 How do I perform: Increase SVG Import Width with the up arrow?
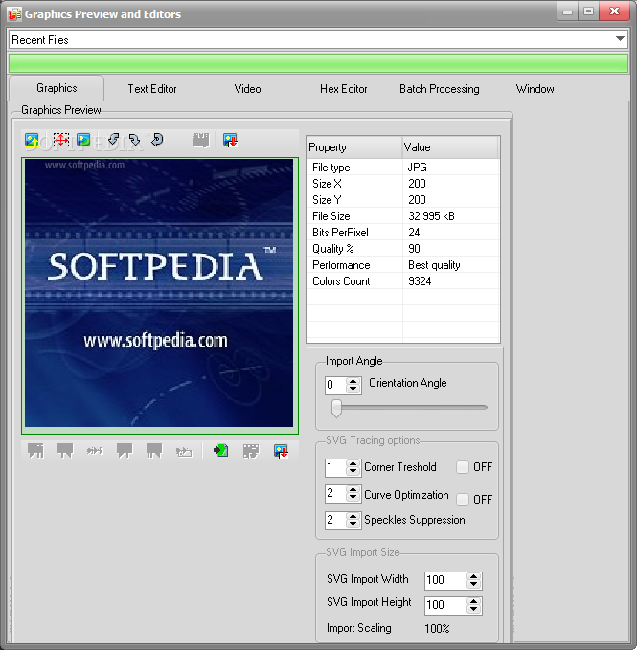click(473, 576)
